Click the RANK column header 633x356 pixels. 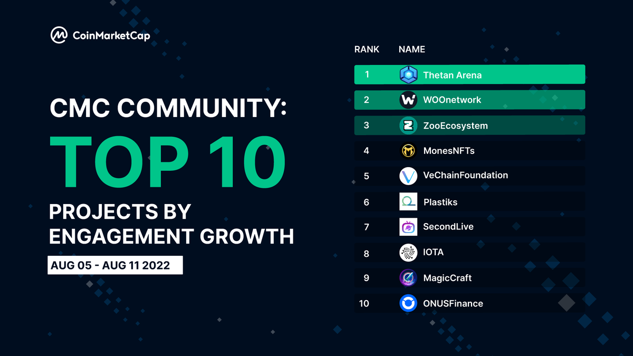tap(367, 50)
